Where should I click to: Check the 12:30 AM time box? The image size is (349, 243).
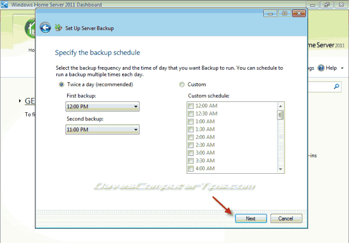tap(191, 114)
